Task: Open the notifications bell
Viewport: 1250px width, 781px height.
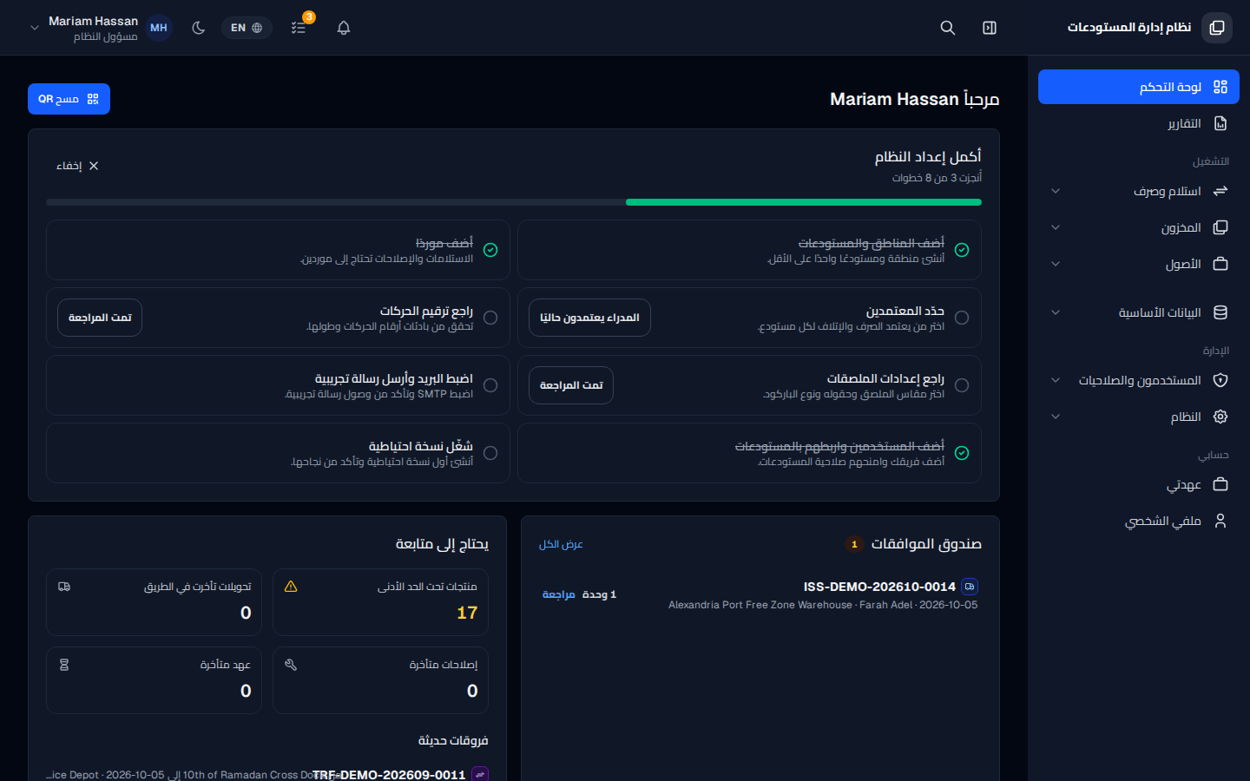Action: [344, 28]
